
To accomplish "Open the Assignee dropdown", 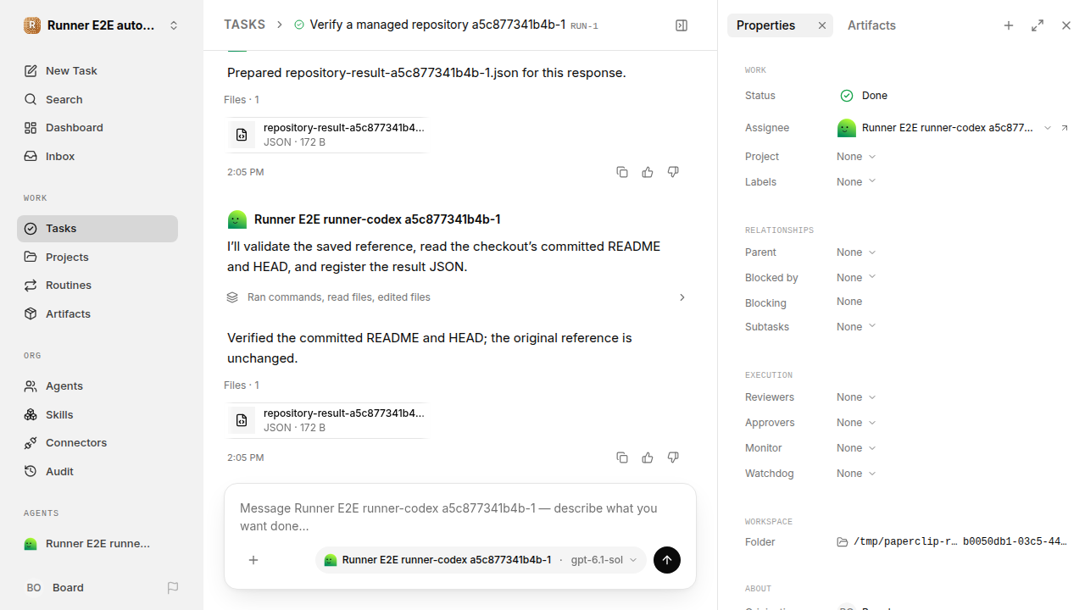I will pos(944,128).
